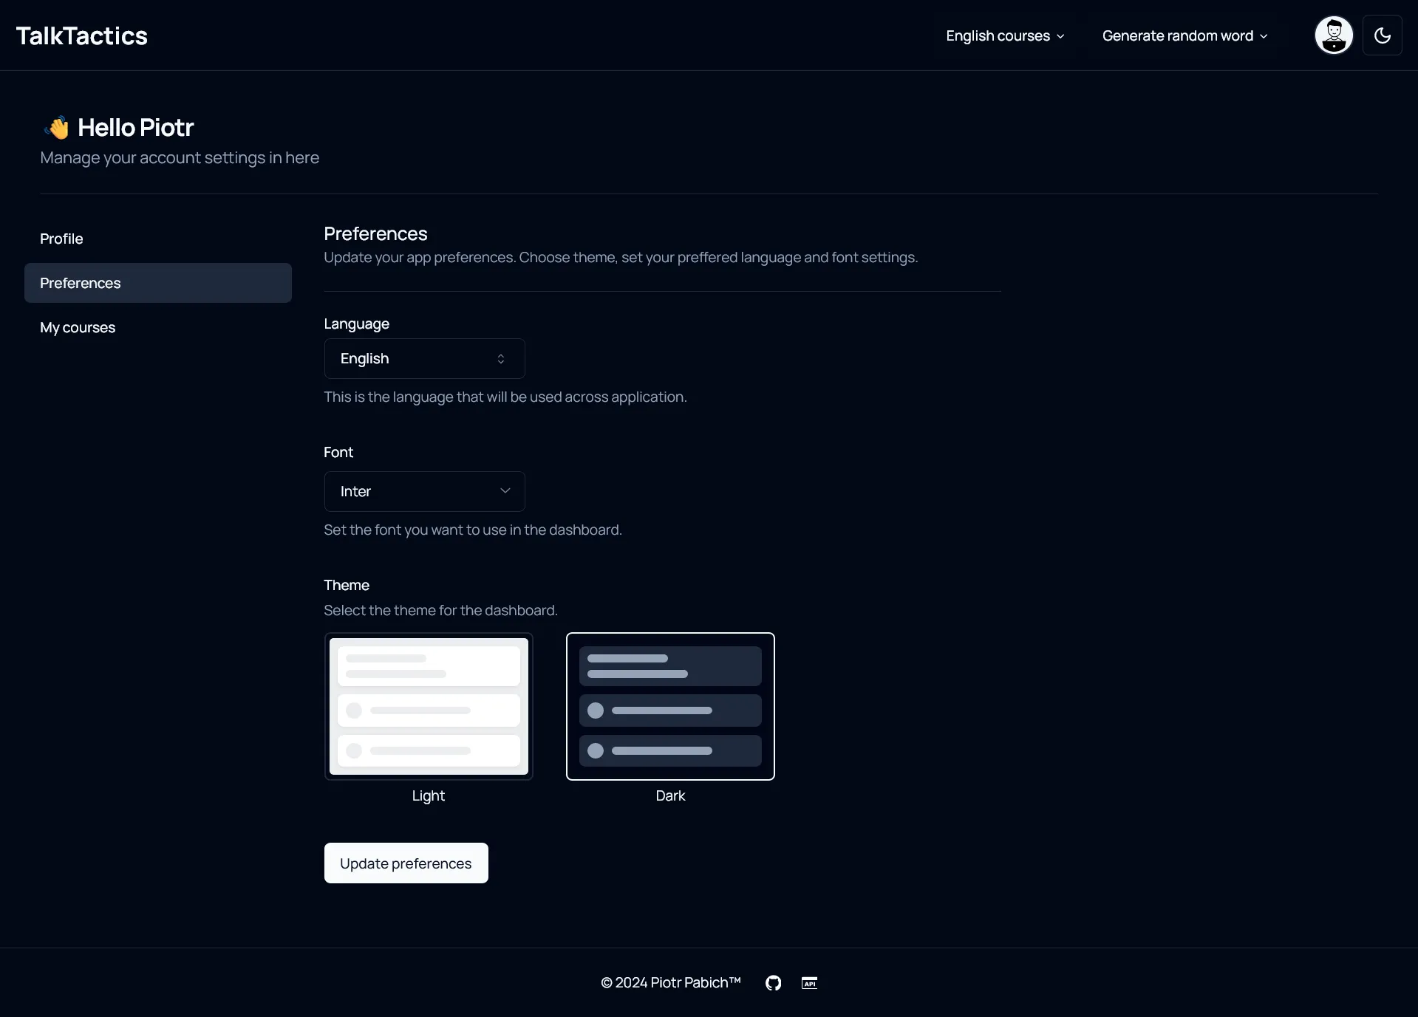This screenshot has height=1017, width=1418.
Task: Select the Preferences sidebar tab
Action: [x=158, y=283]
